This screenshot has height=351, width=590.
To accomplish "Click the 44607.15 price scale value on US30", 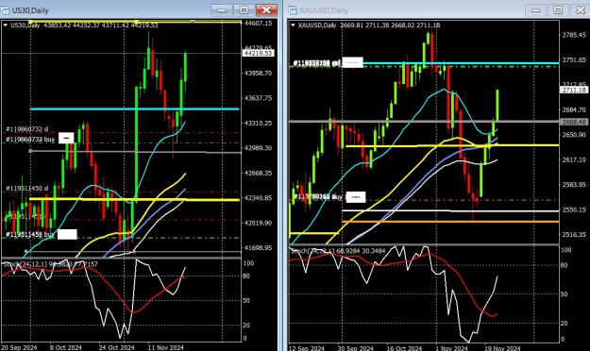I will pyautogui.click(x=258, y=24).
